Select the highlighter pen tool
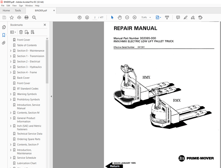Image resolution: width=221 pixels, height=168 pixels. (x=185, y=17)
